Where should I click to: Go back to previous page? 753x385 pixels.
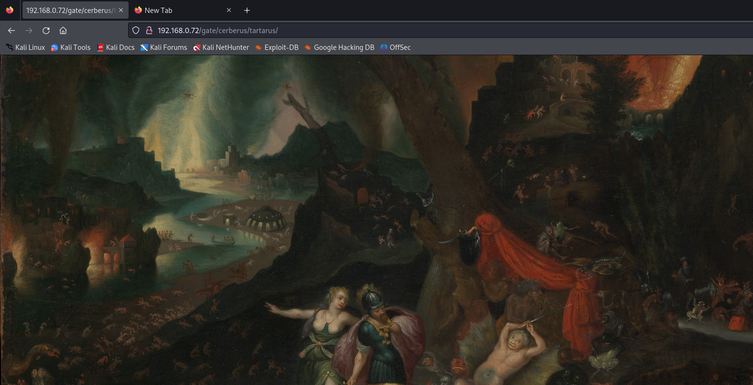(x=12, y=31)
